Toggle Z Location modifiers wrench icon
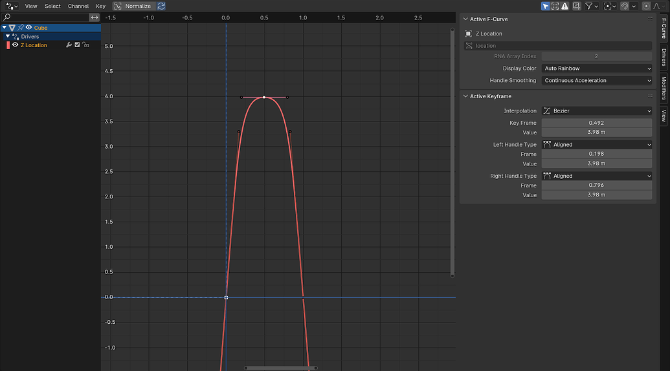Viewport: 670px width, 371px height. point(69,45)
